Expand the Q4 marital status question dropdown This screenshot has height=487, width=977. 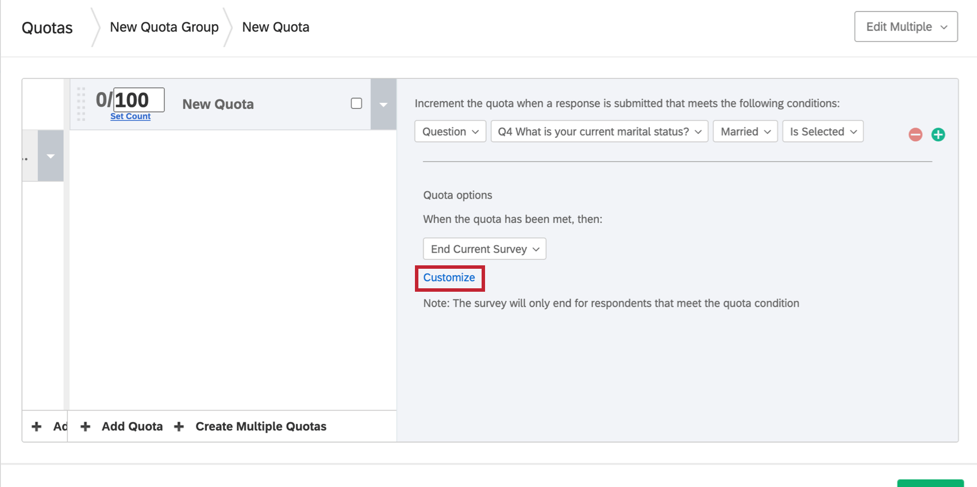[599, 132]
